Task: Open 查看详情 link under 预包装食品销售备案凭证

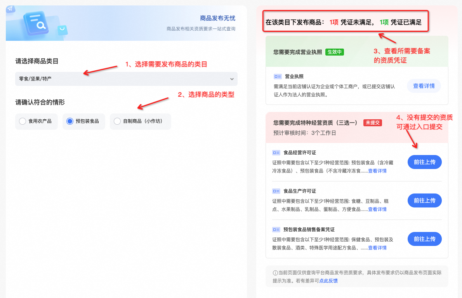Action: pos(377,248)
